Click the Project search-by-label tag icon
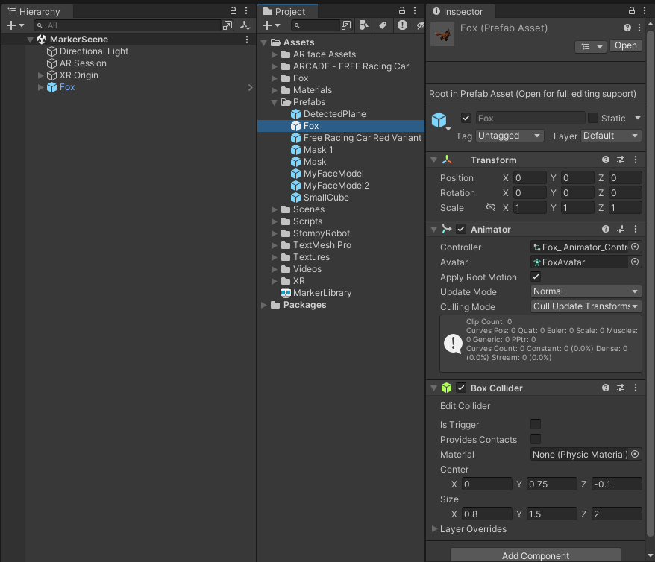655x562 pixels. [x=383, y=25]
